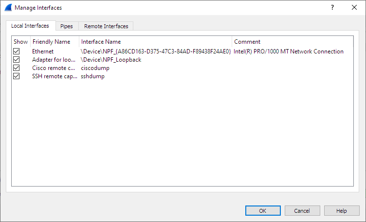Open Help for this dialog
Viewport: 366px width, 222px height.
tap(341, 211)
